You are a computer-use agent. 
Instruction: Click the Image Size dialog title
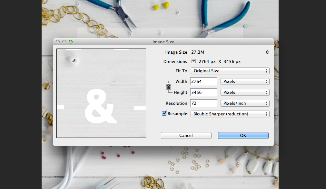click(x=163, y=42)
